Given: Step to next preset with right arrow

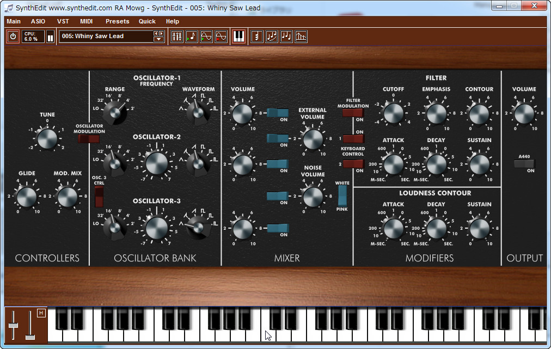Looking at the screenshot, I should (x=161, y=34).
